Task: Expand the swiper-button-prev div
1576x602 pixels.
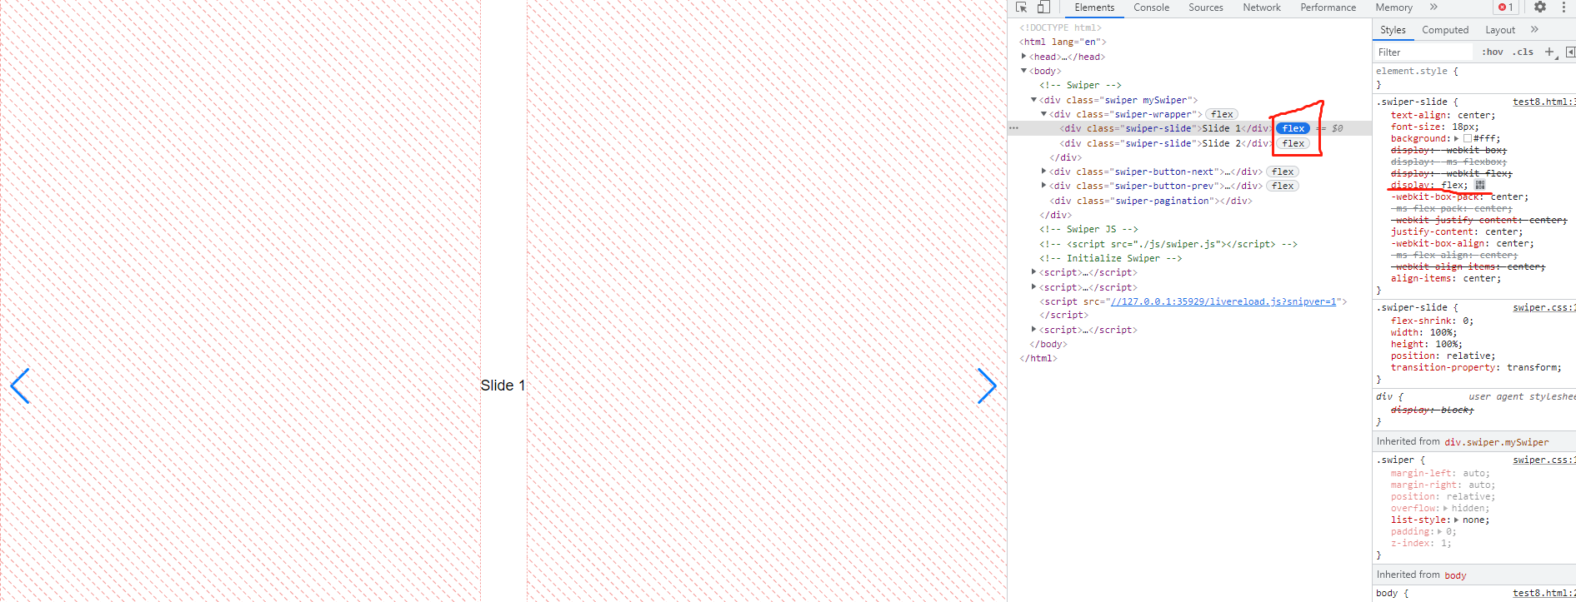Action: (1044, 186)
